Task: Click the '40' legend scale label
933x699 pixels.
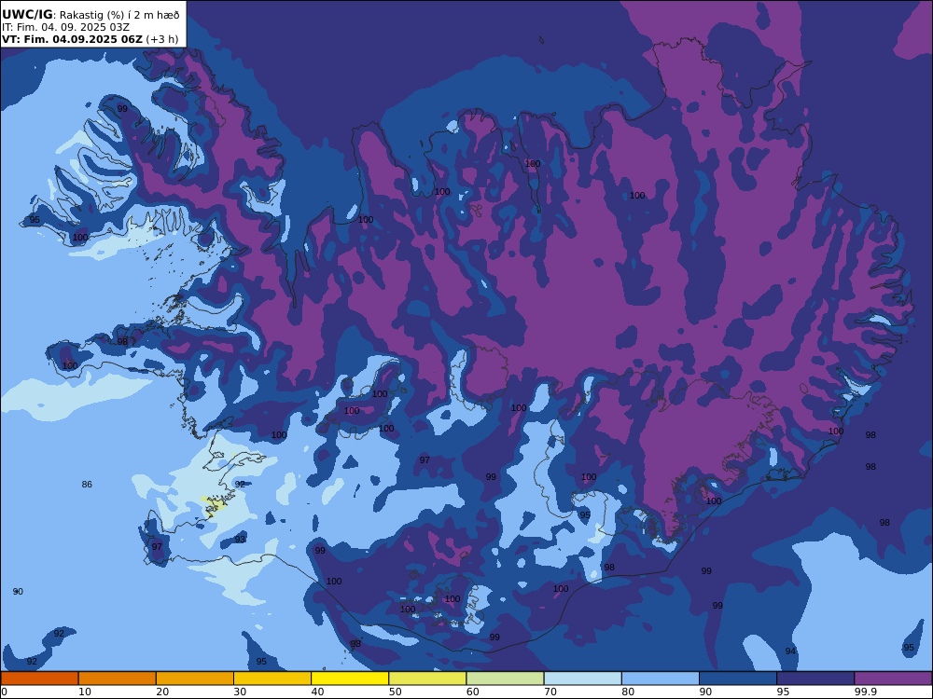Action: [x=318, y=692]
